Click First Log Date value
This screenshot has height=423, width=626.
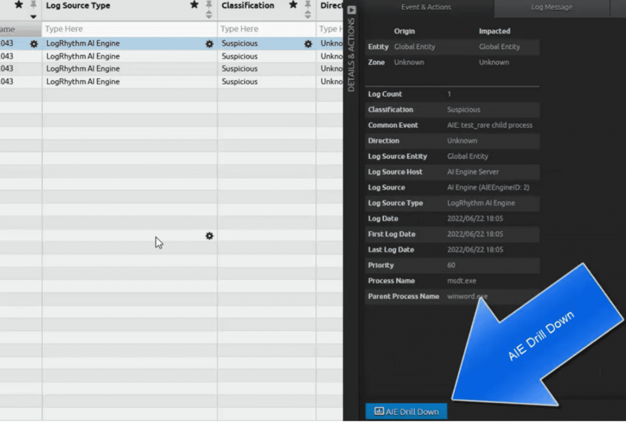click(x=474, y=234)
